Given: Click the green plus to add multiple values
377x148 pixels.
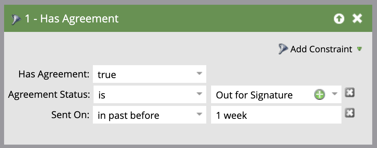Looking at the screenshot, I should pyautogui.click(x=319, y=95).
